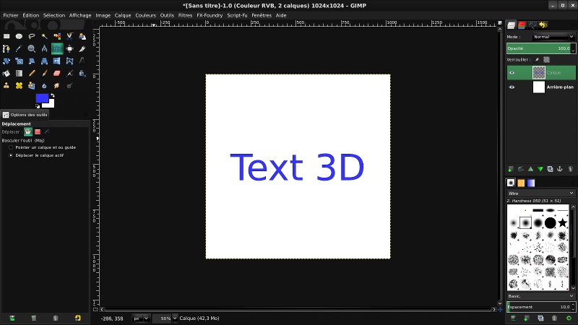This screenshot has height=325, width=578.
Task: Toggle visibility of the Arrière-plan layer
Action: click(512, 87)
